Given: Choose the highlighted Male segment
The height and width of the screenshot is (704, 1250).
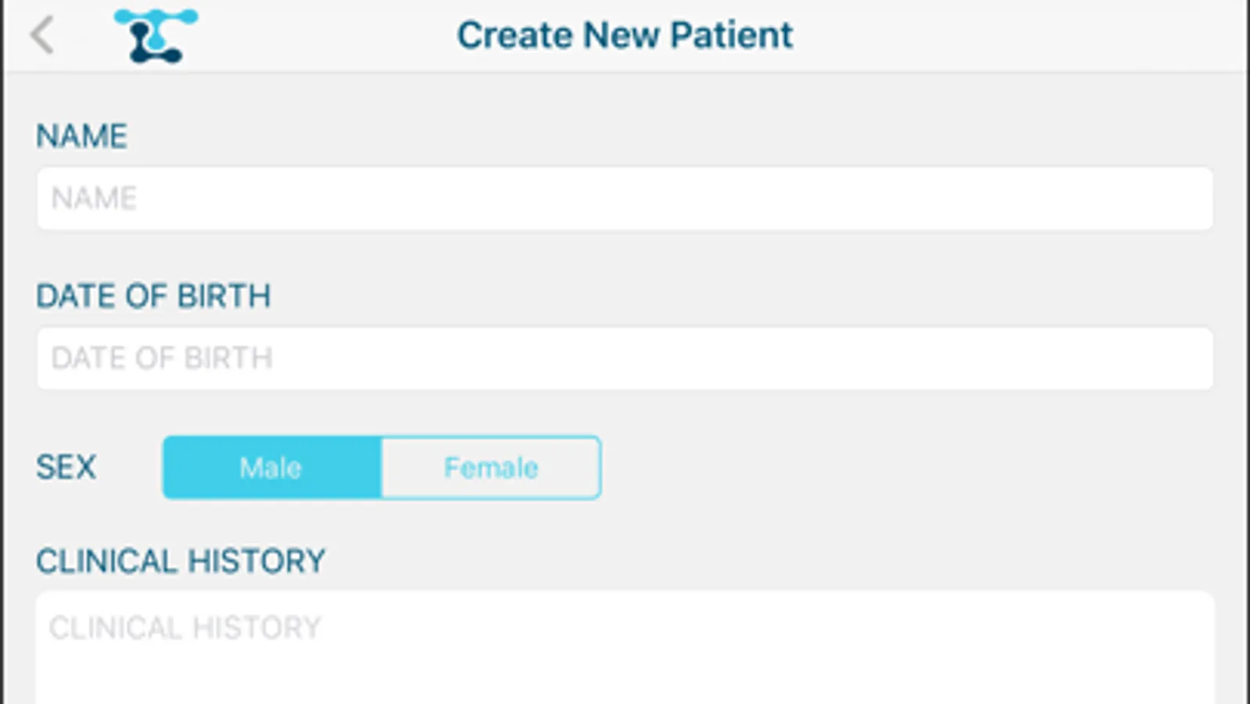Looking at the screenshot, I should (271, 468).
